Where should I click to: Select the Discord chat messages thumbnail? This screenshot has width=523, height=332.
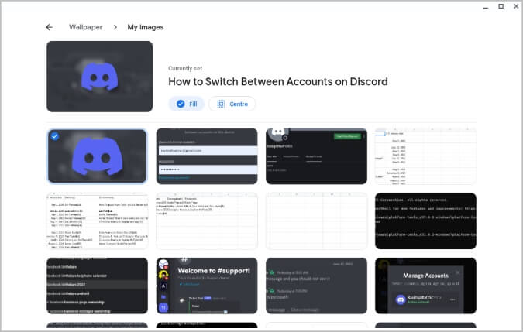click(x=317, y=286)
